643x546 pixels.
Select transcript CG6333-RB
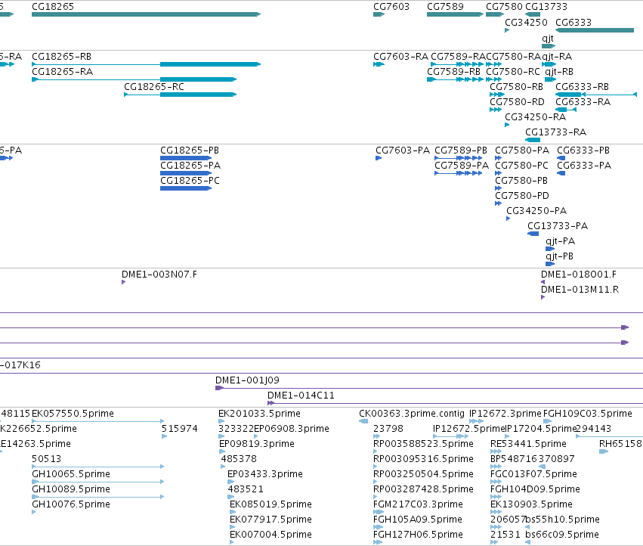582,87
